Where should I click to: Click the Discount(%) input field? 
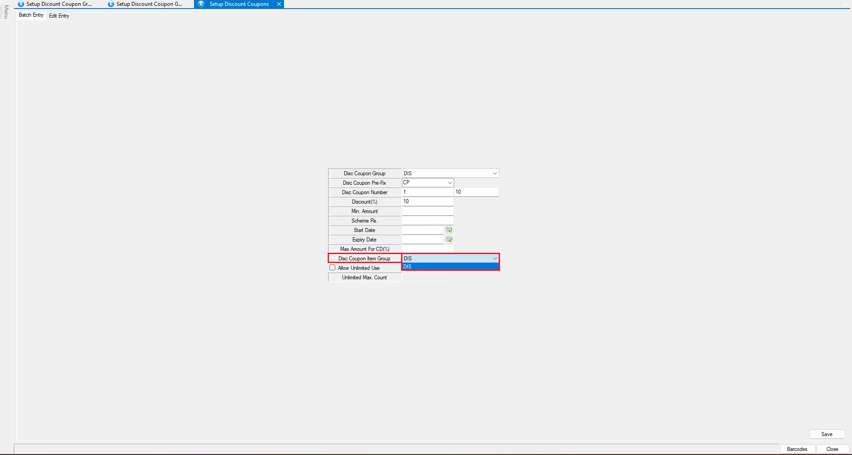point(428,202)
